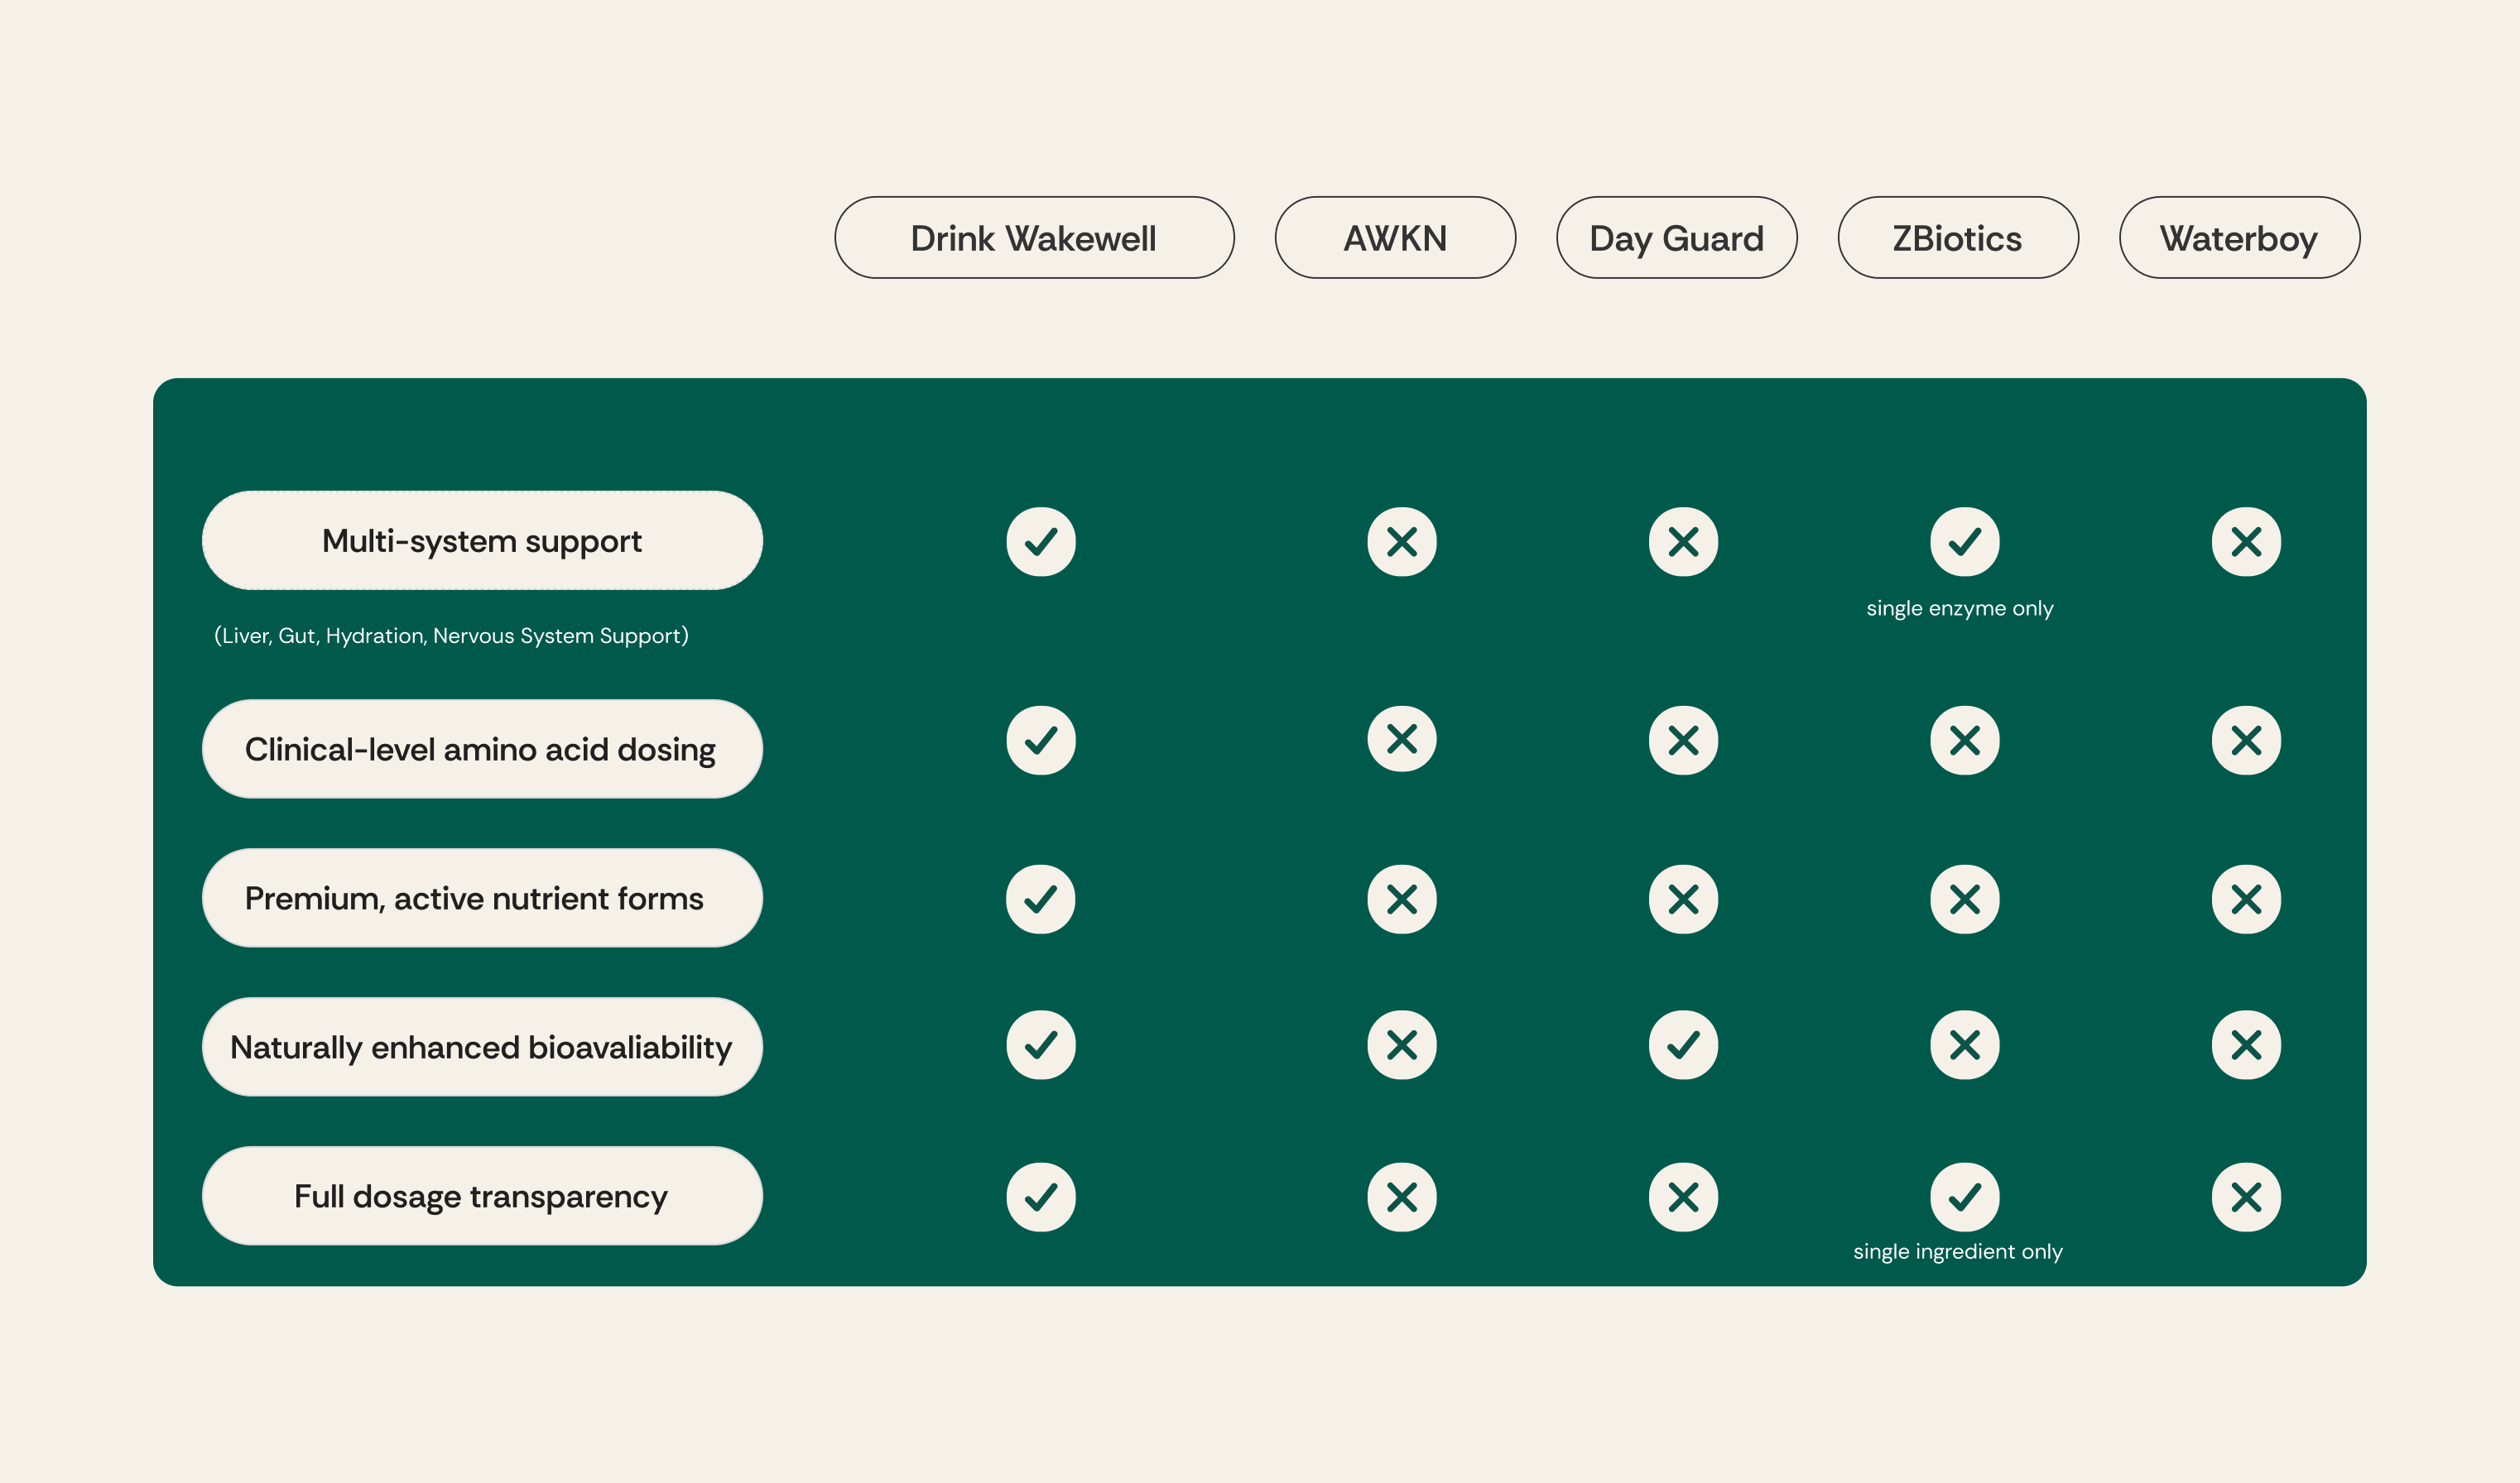The height and width of the screenshot is (1483, 2520).
Task: Click the Naturally enhanced bioavailability label
Action: click(482, 1046)
